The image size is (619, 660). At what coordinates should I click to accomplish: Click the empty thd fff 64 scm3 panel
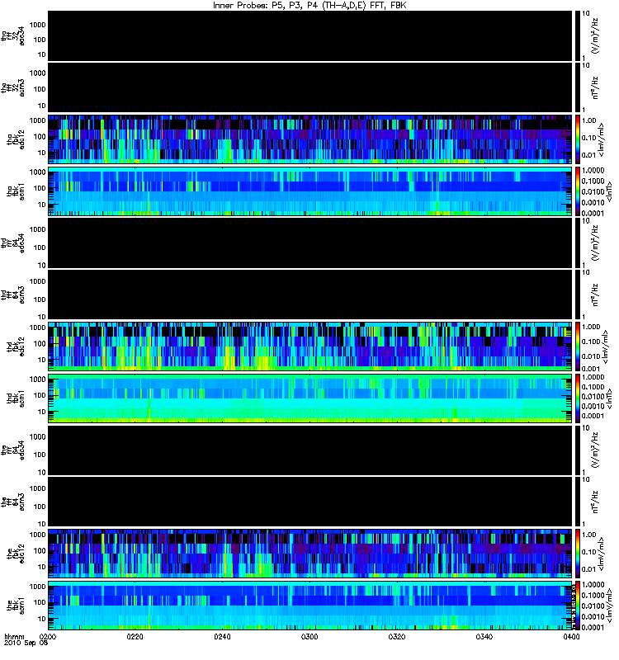click(309, 295)
